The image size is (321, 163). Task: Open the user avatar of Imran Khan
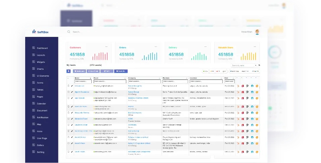coord(257,32)
